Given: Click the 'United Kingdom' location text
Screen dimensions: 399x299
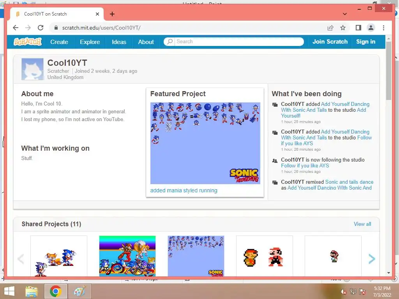Looking at the screenshot, I should [65, 77].
